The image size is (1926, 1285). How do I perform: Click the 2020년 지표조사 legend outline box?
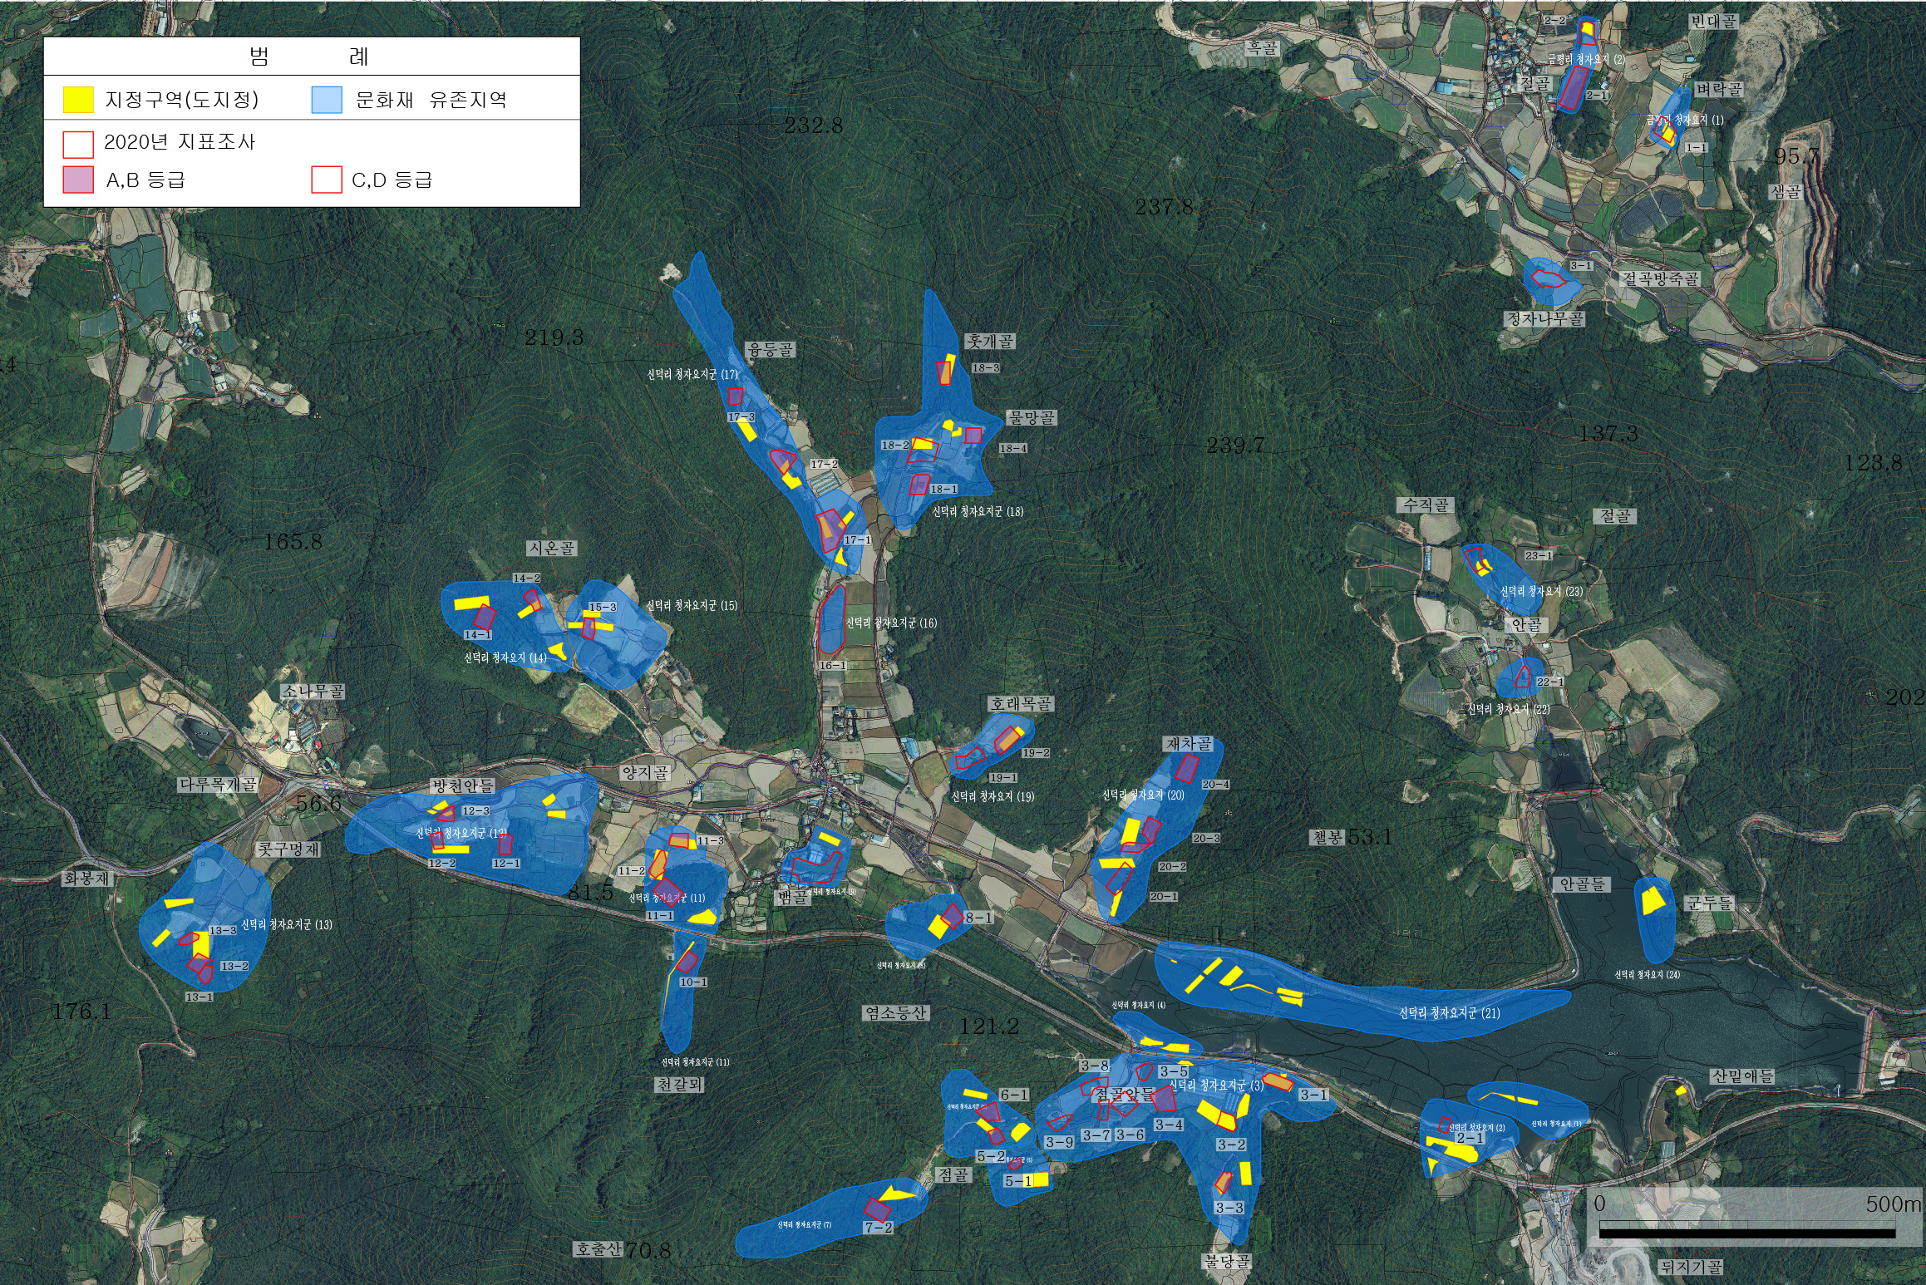click(78, 143)
